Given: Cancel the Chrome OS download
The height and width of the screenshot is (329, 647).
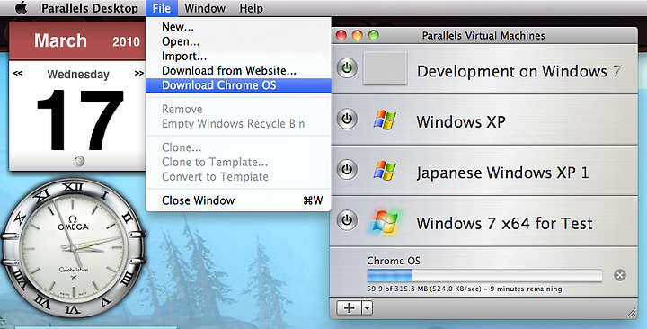Looking at the screenshot, I should pyautogui.click(x=620, y=275).
